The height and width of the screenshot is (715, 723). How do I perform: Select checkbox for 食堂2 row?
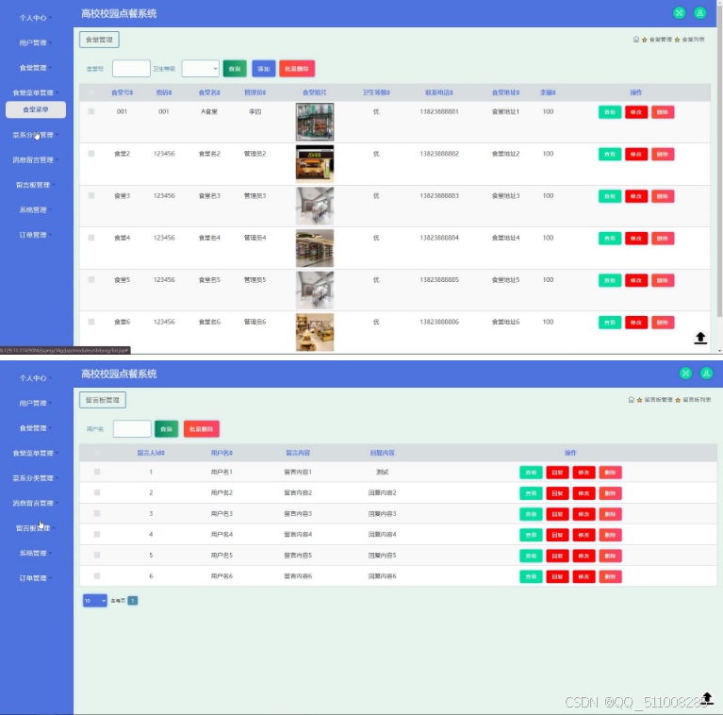pos(91,153)
